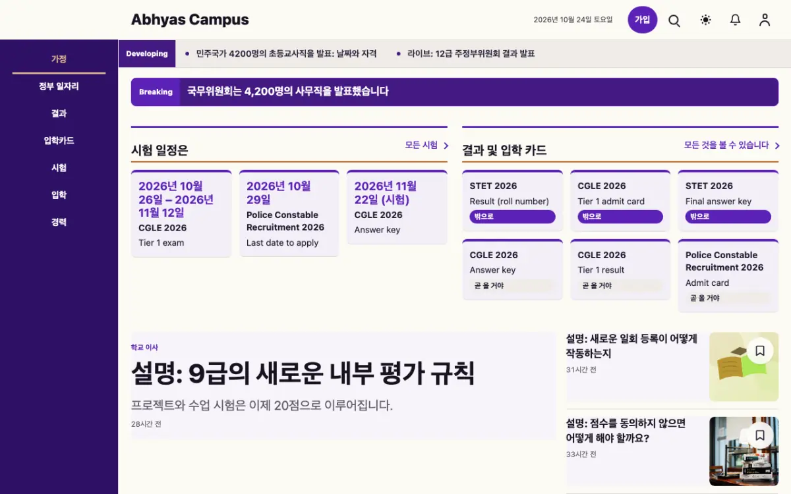Open article 점수를 동의하지 않으면 어떻게 해야
Viewport: 791px width, 494px height.
[x=626, y=430]
